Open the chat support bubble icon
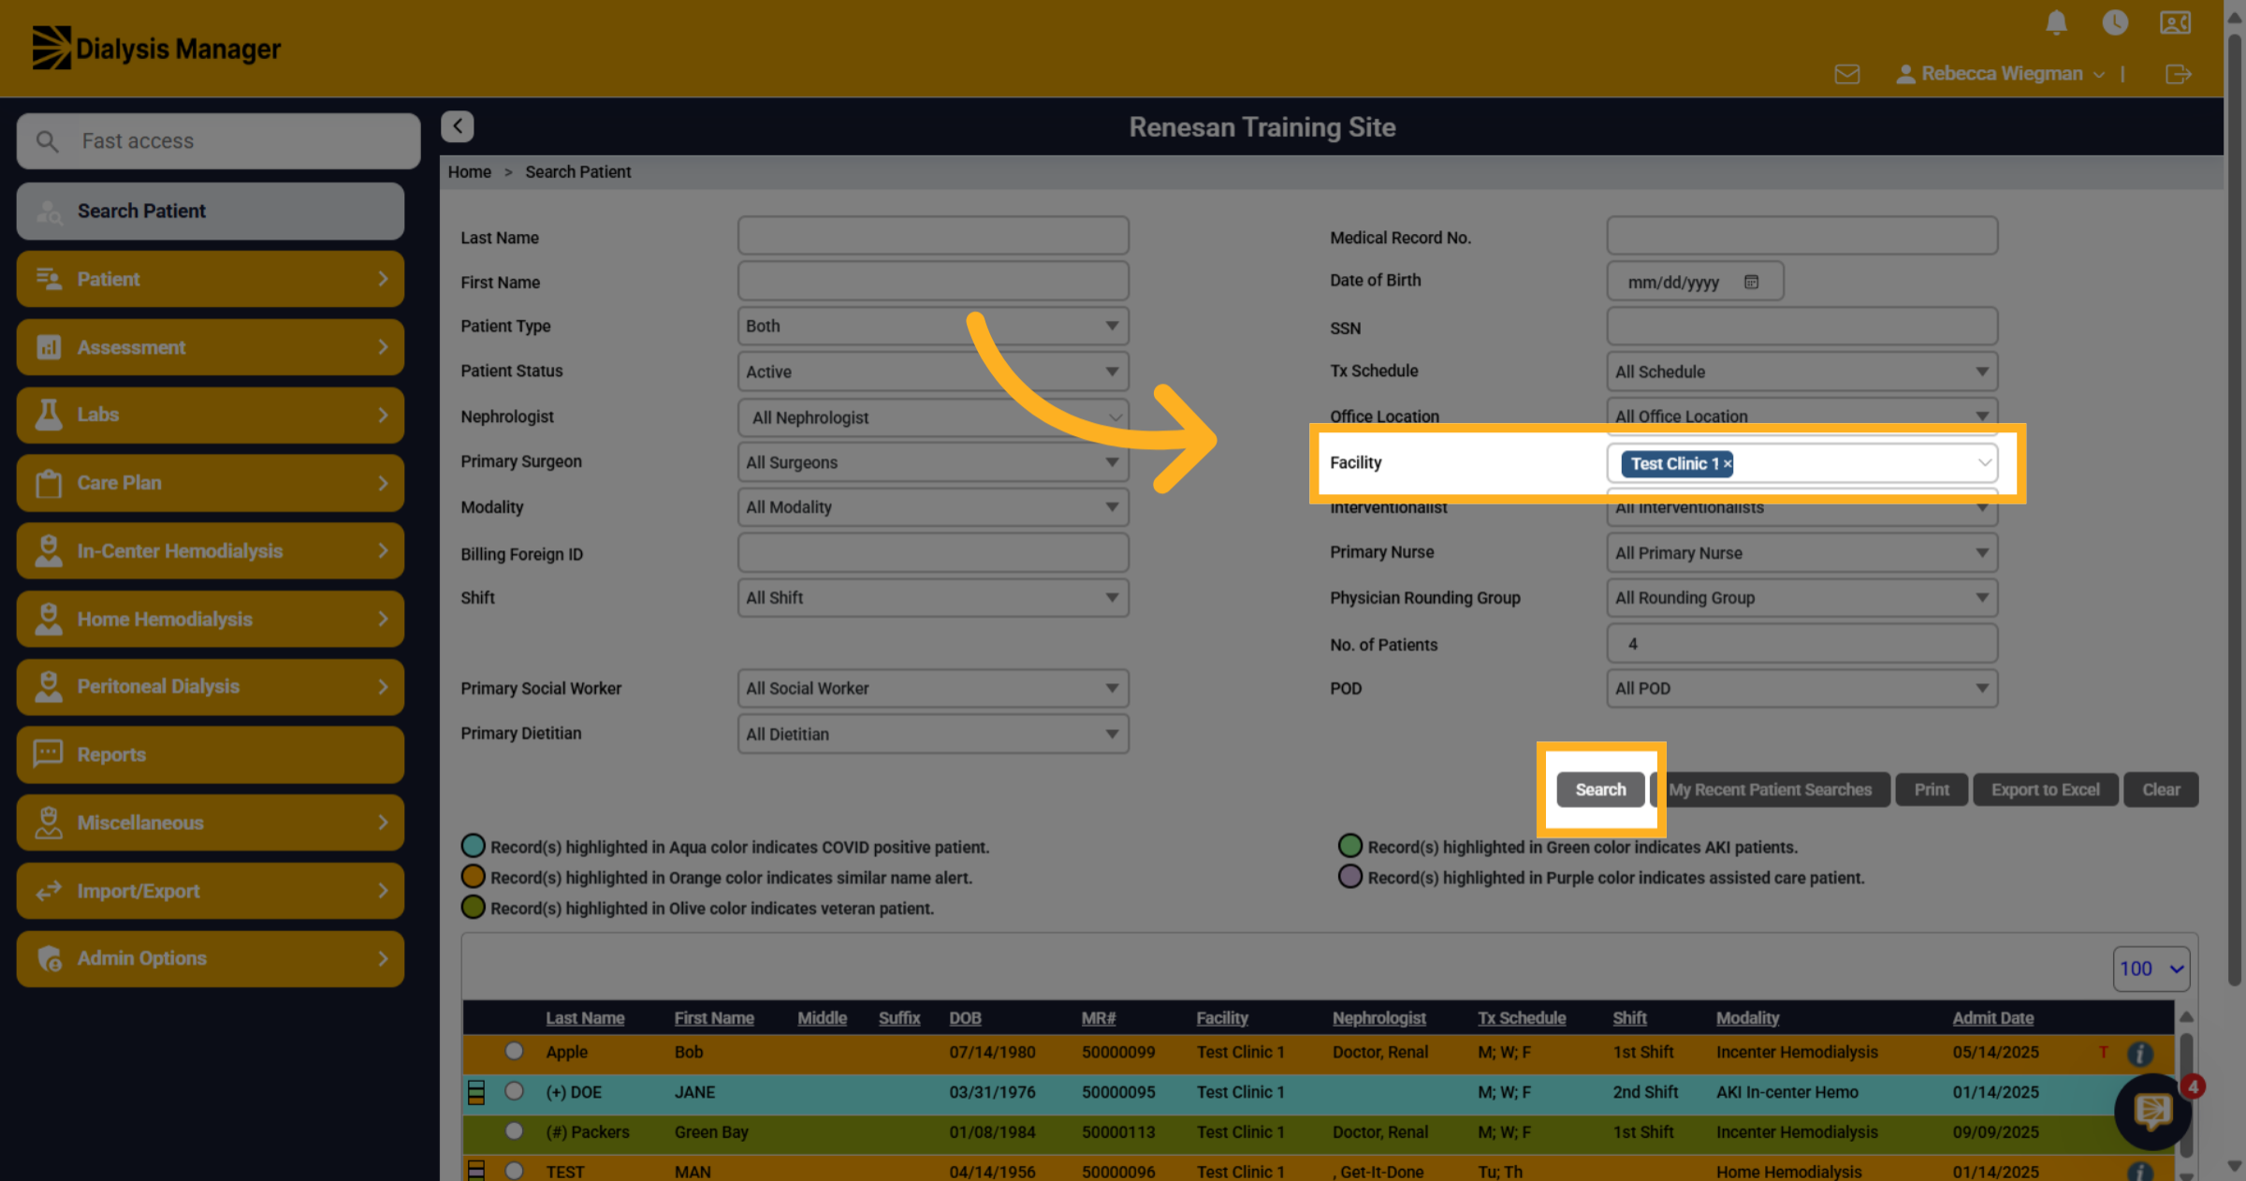 (2152, 1112)
